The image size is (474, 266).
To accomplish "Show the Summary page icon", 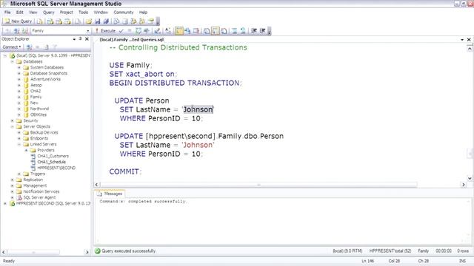I will (x=125, y=21).
